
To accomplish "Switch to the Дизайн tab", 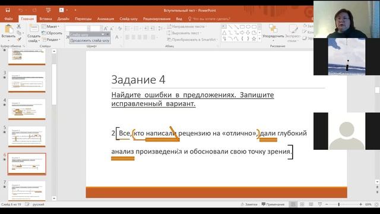I will coord(64,18).
